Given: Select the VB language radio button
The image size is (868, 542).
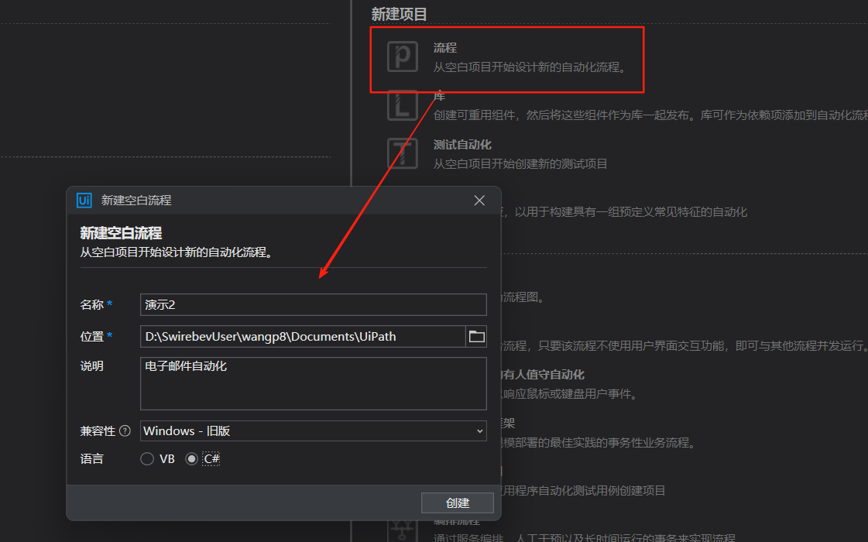Looking at the screenshot, I should coord(146,459).
